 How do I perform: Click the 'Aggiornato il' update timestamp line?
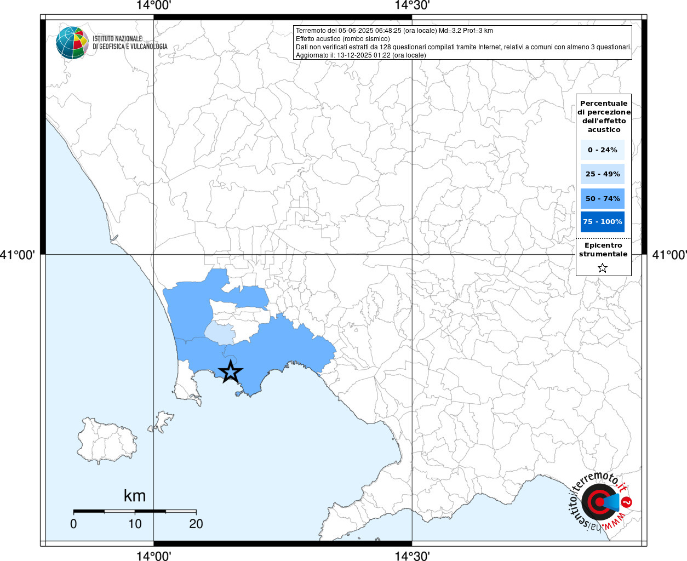pos(360,55)
